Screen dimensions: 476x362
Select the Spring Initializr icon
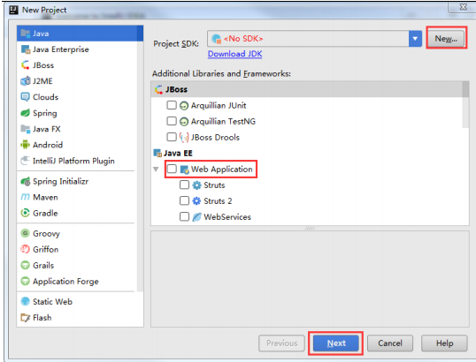(25, 181)
